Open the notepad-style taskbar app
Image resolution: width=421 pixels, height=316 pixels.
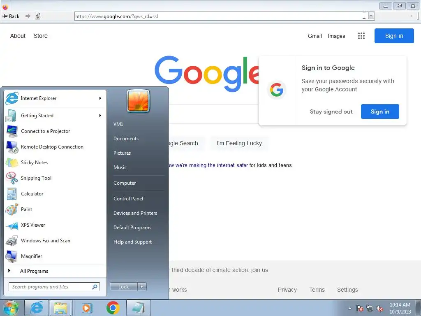coord(138,308)
